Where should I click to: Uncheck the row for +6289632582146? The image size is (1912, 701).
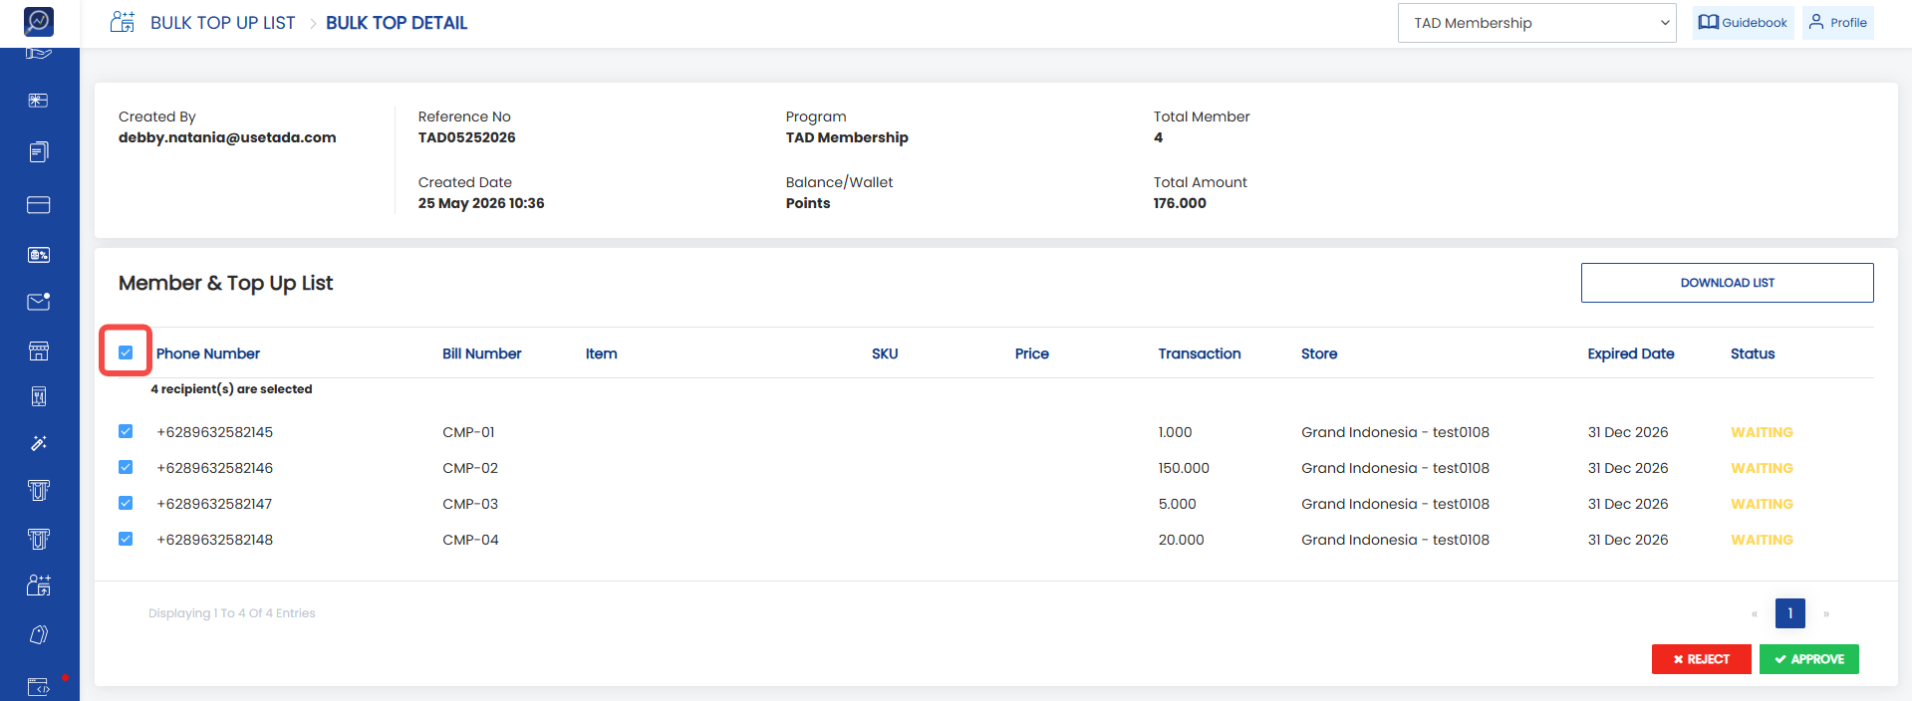coord(126,467)
